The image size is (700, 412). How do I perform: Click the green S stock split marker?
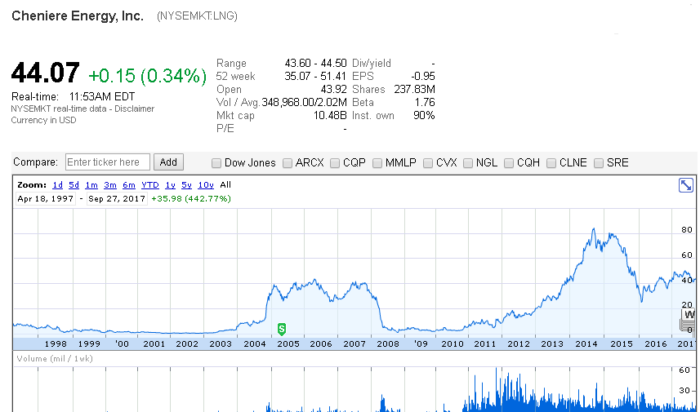281,330
